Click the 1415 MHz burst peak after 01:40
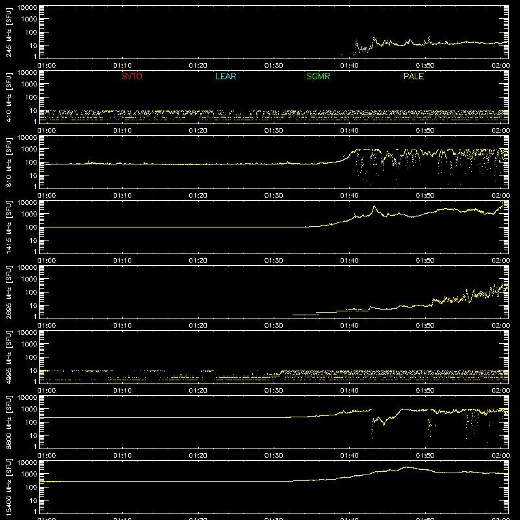 tap(374, 207)
